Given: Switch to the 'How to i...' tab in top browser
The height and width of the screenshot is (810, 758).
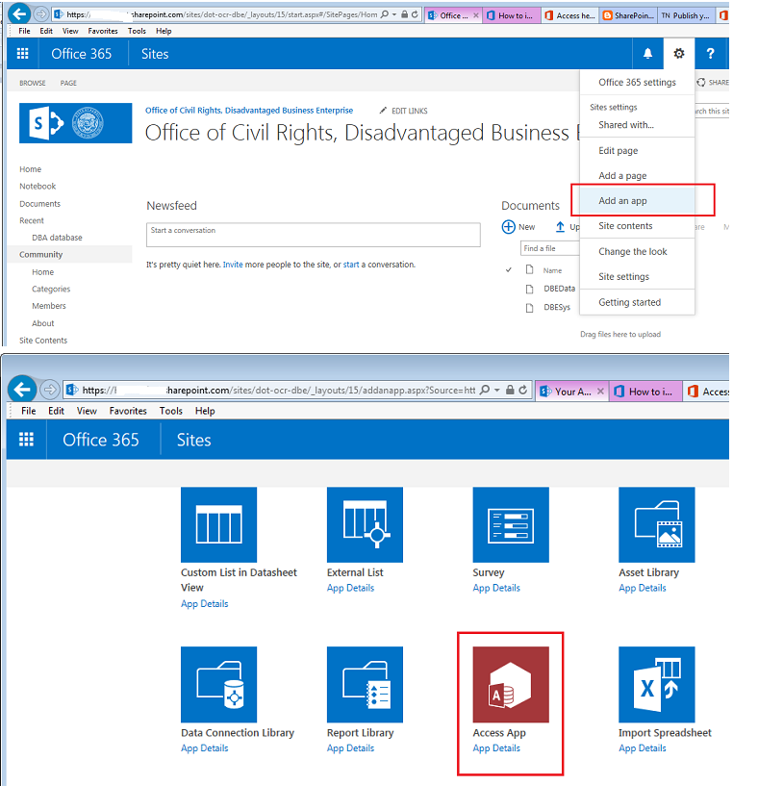Looking at the screenshot, I should point(511,15).
